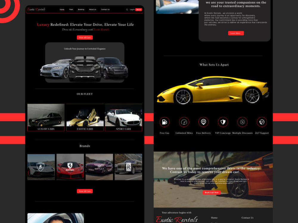Image resolution: width=298 pixels, height=223 pixels.
Task: Click the Exotic Rentals logo in navbar
Action: (36, 9)
